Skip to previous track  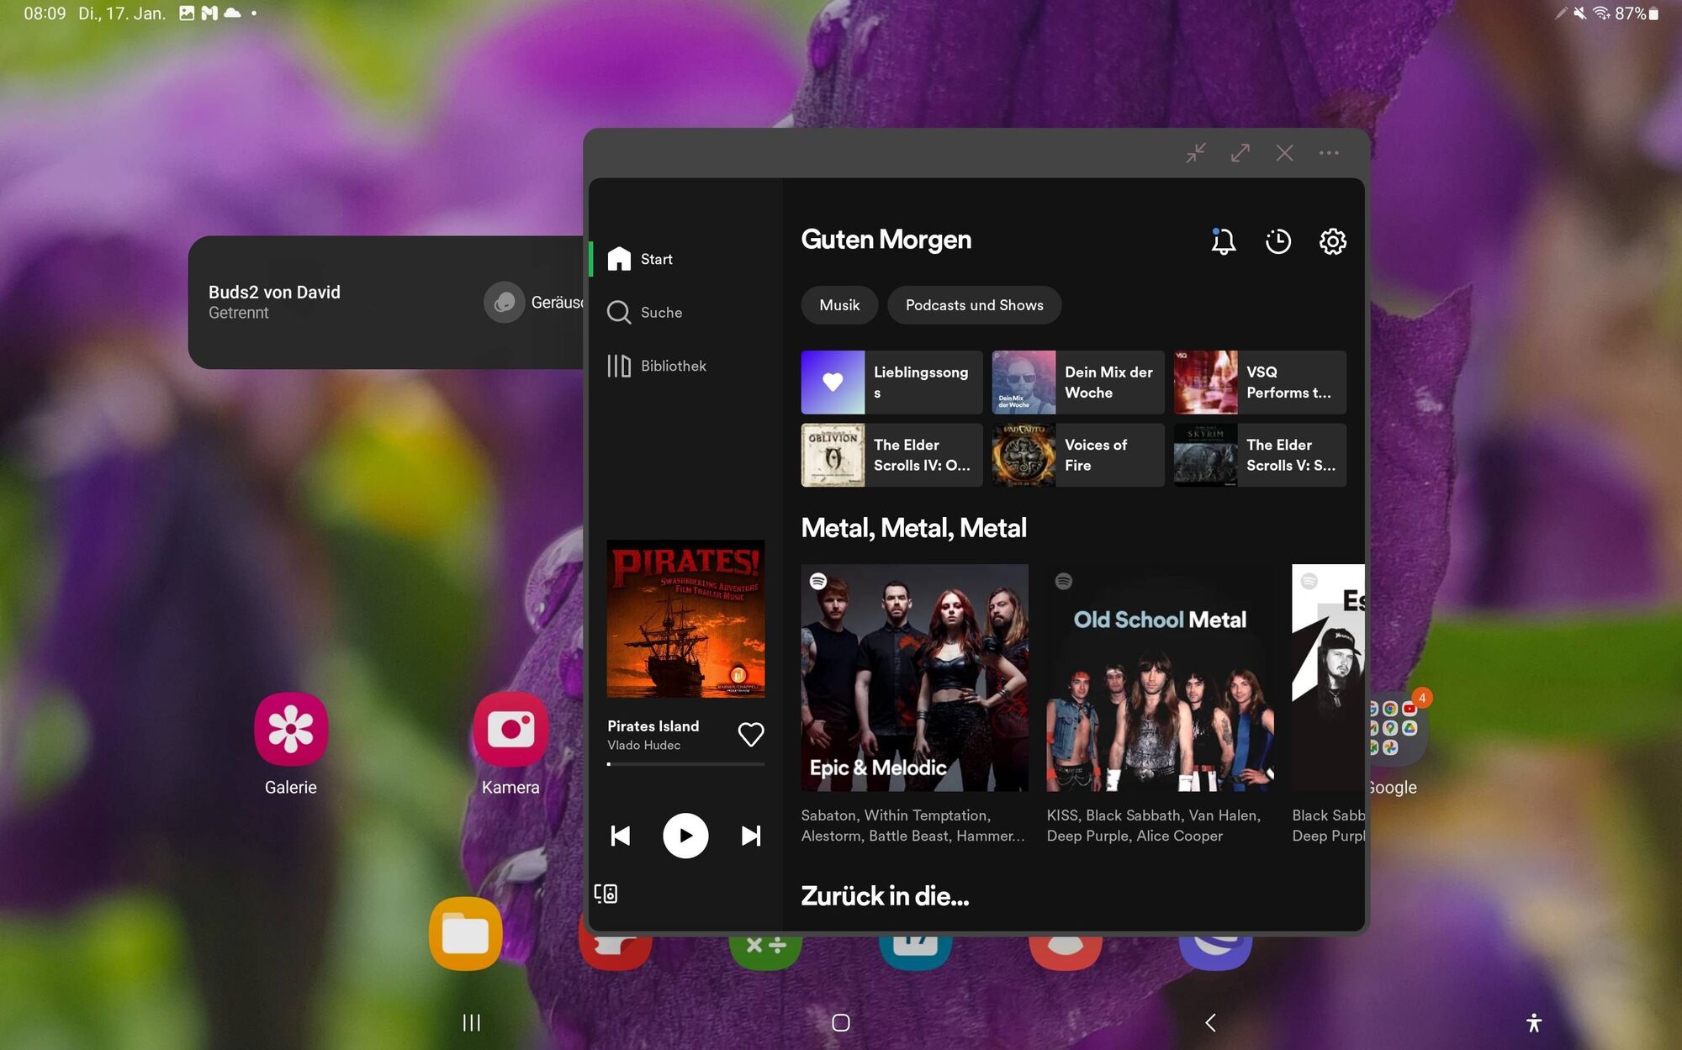[621, 836]
